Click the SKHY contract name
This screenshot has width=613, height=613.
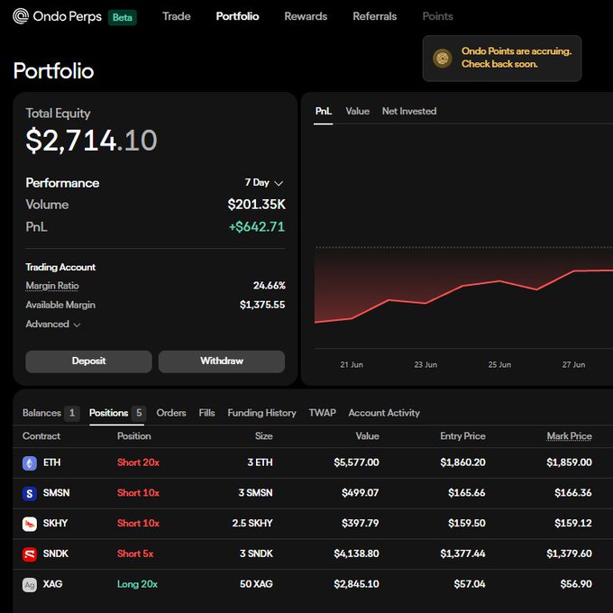pyautogui.click(x=55, y=524)
